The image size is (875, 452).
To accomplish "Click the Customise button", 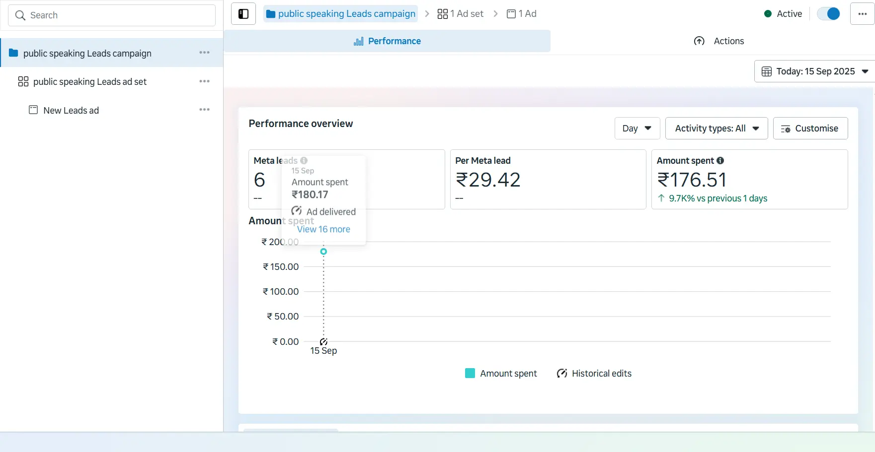I will 810,129.
